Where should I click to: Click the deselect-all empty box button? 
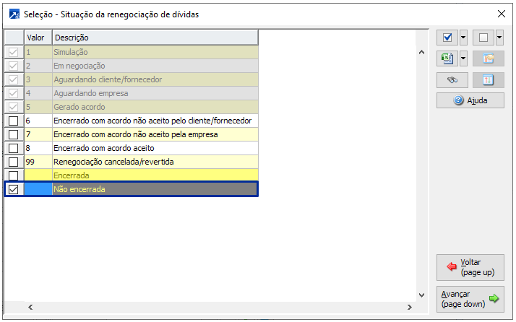tap(483, 38)
